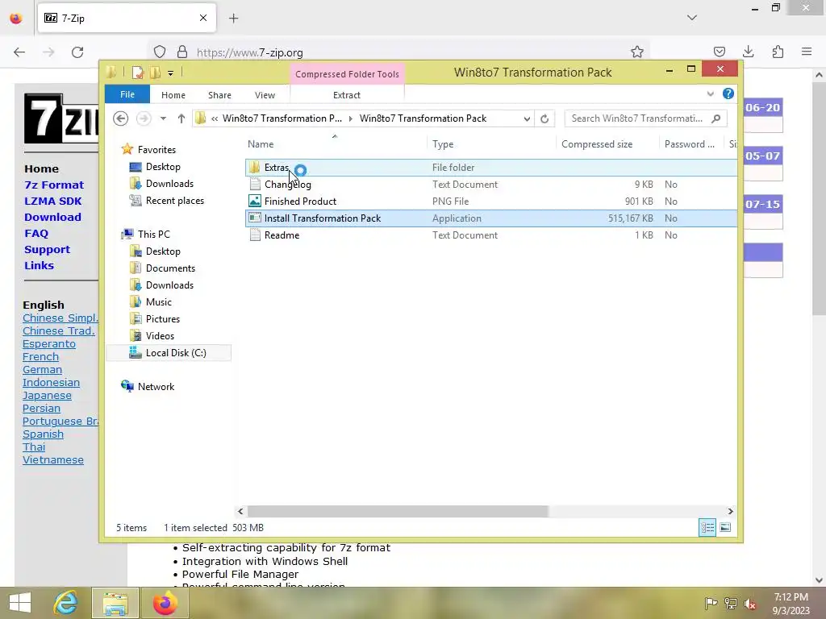Switch site language to Vietnamese
Screen dimensions: 826x619
pyautogui.click(x=53, y=459)
